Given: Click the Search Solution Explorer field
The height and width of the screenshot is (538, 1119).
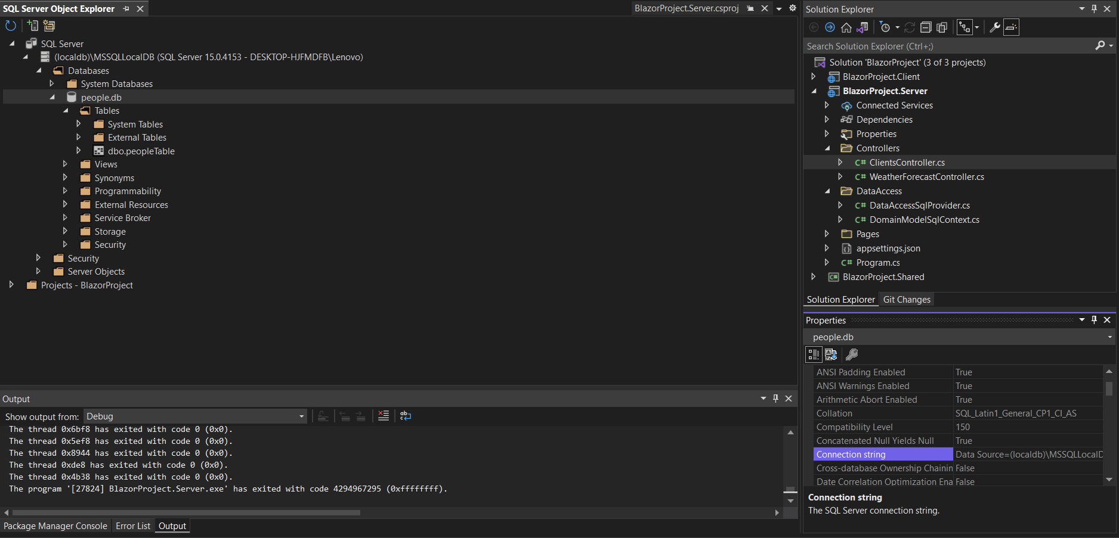Looking at the screenshot, I should (948, 46).
